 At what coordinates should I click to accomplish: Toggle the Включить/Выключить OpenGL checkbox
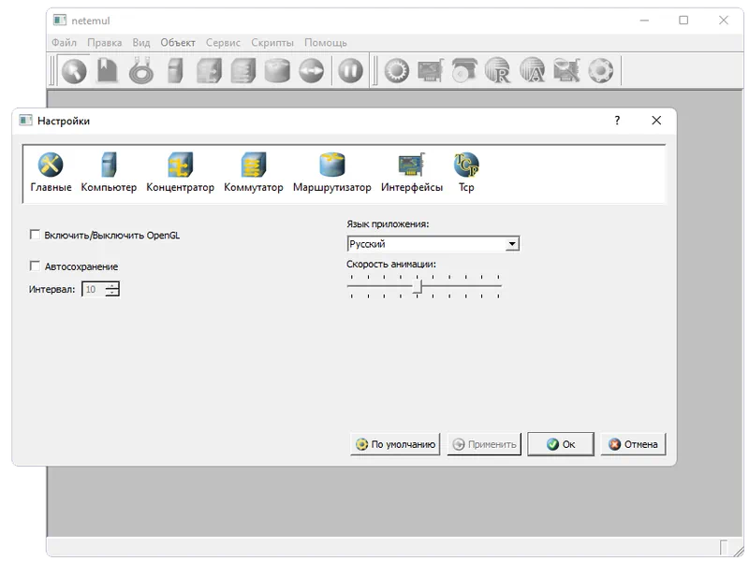35,235
